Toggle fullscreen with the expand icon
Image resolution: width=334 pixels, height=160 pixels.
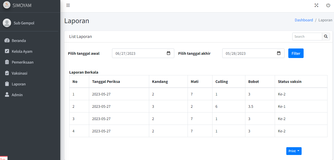click(x=316, y=5)
